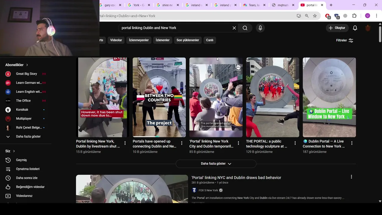Viewport: 382px width, 215px height.
Task: Select the İzlenenler filter chip
Action: [163, 40]
